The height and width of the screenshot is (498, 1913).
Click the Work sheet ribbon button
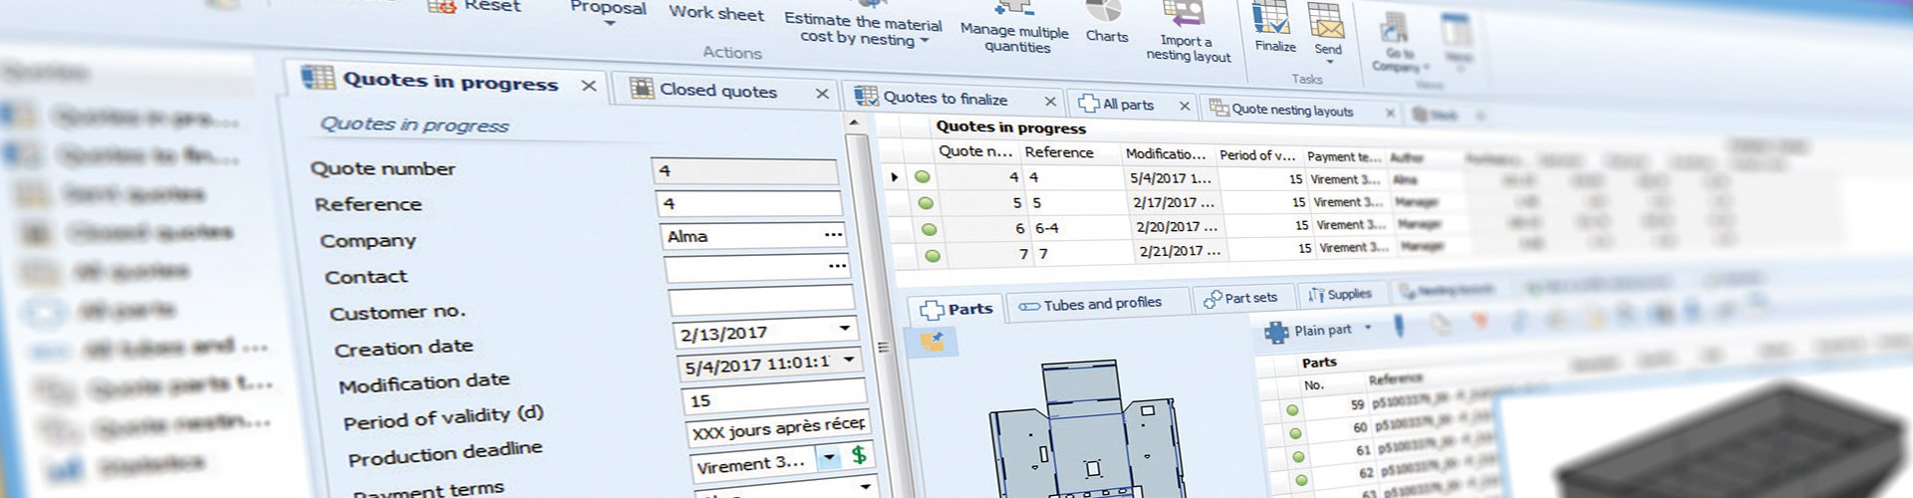715,13
